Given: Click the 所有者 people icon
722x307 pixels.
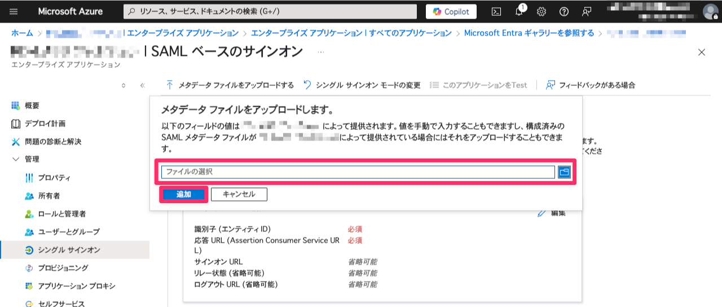Looking at the screenshot, I should 29,196.
